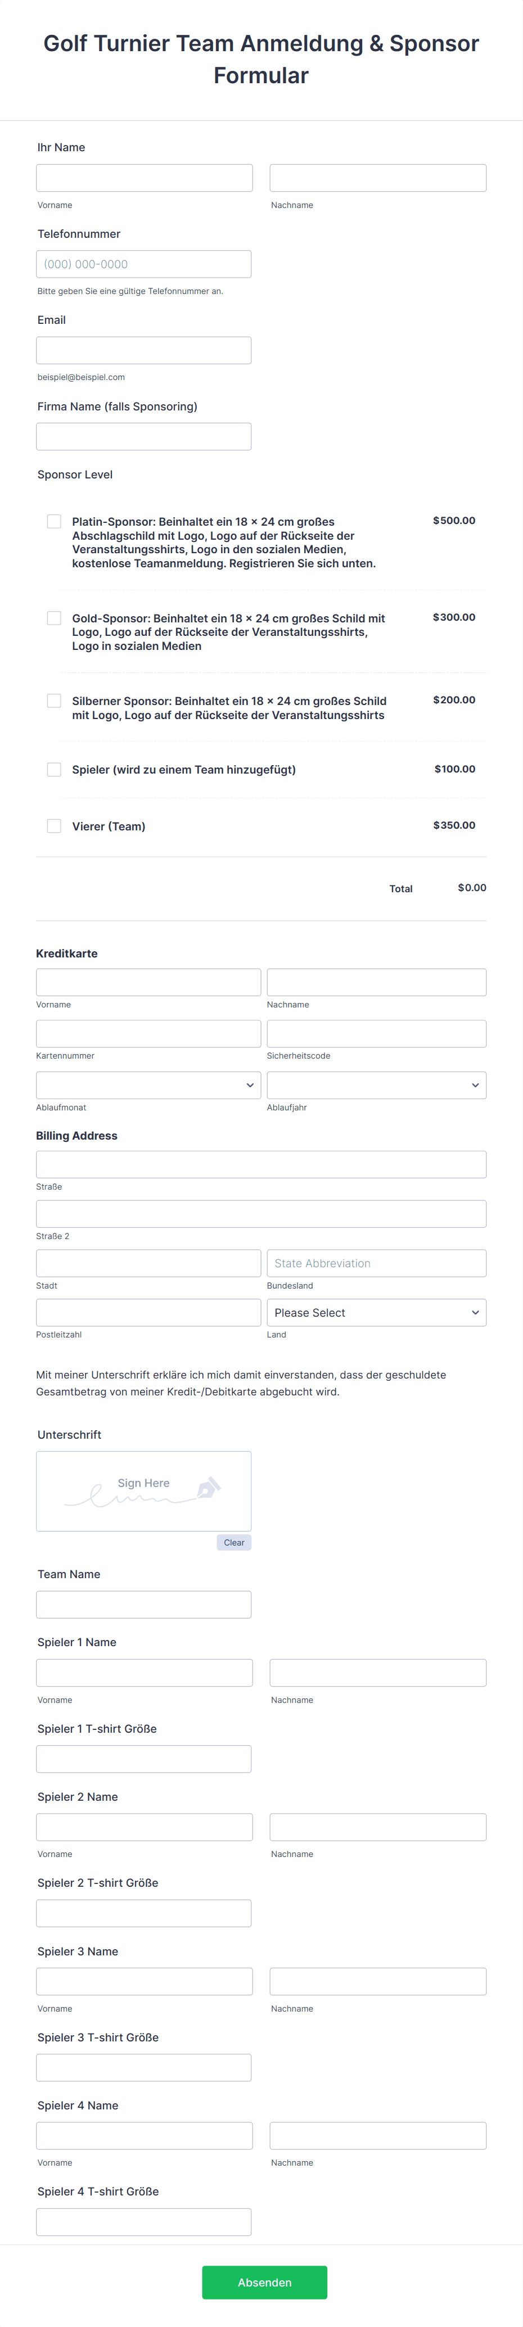Image resolution: width=523 pixels, height=2327 pixels.
Task: Select the Vierer (Team) checkbox
Action: click(54, 825)
